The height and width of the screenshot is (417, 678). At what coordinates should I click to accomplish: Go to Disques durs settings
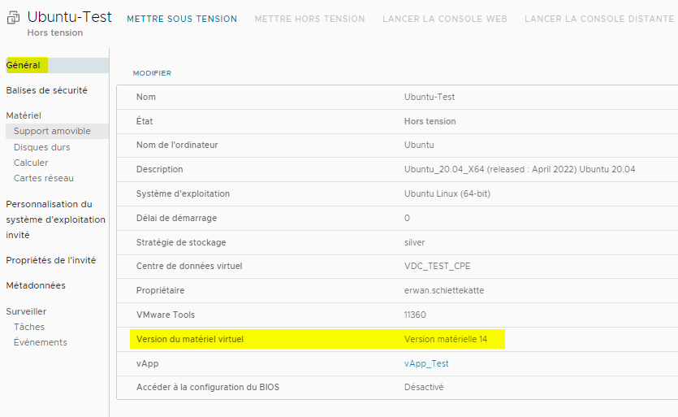click(x=42, y=147)
